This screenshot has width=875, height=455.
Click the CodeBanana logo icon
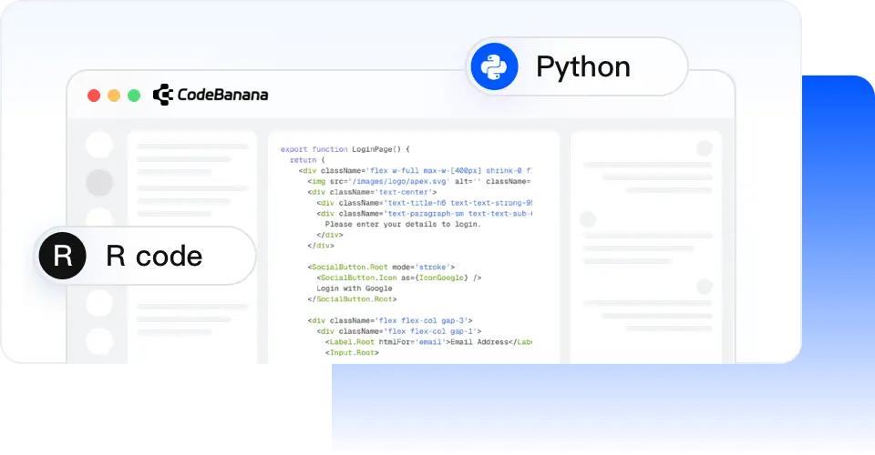[163, 95]
